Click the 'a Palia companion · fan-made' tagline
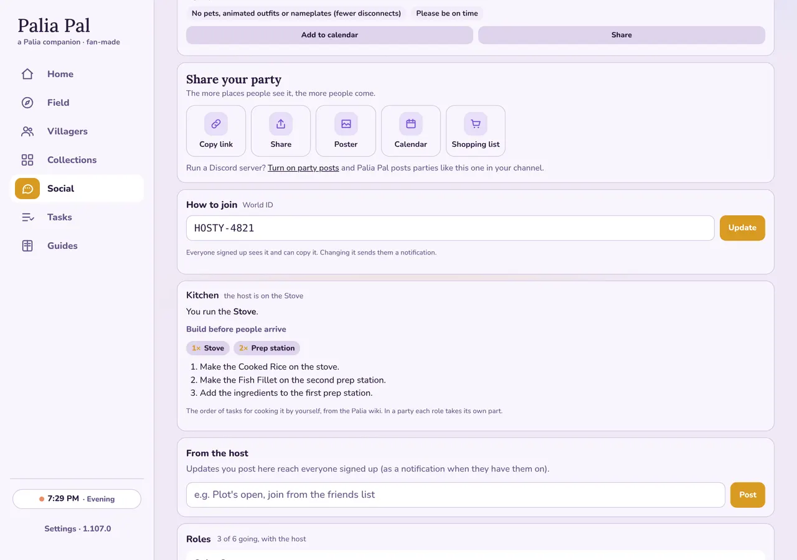 click(x=68, y=42)
